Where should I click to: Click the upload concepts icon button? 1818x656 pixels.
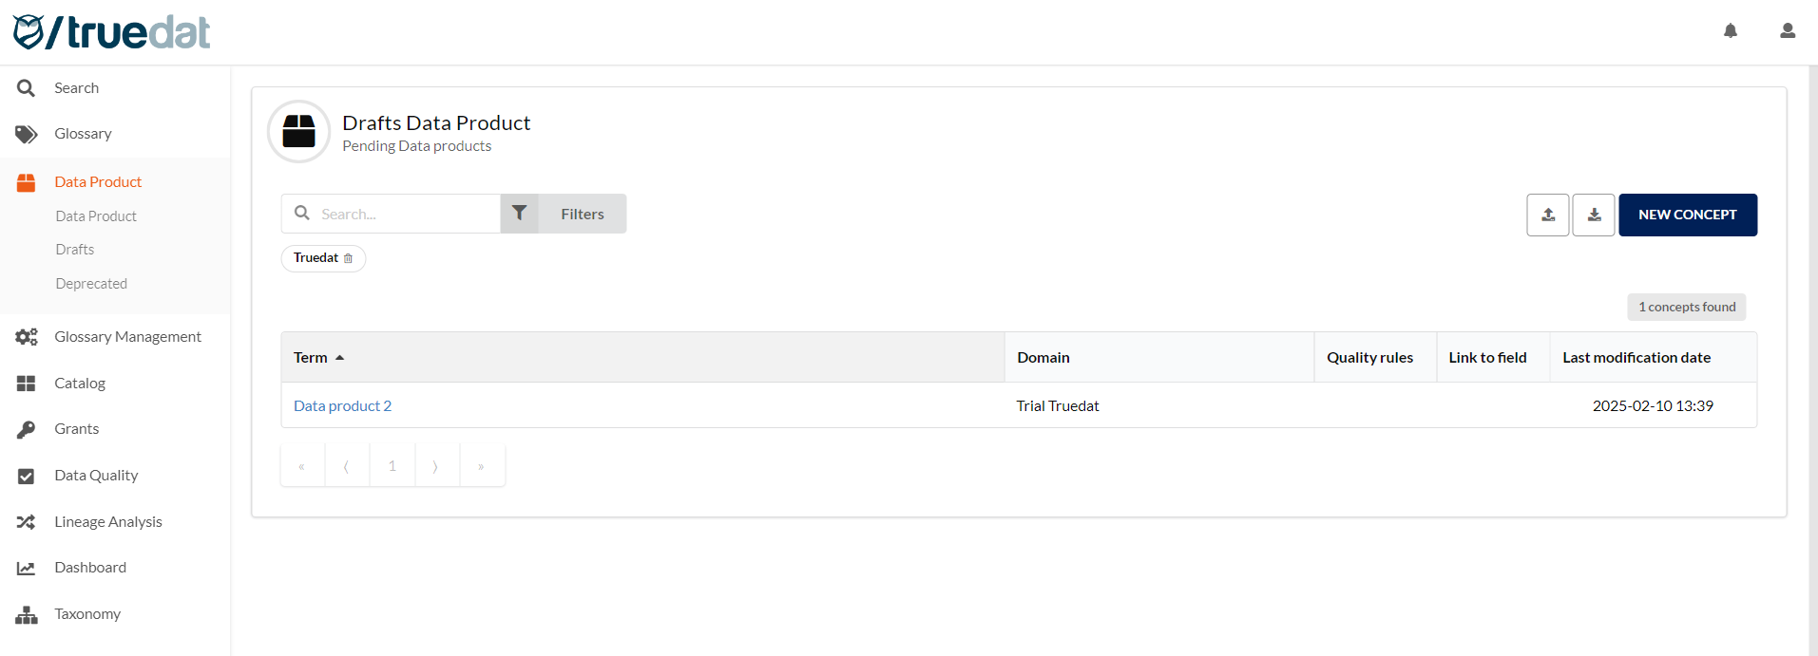1548,215
